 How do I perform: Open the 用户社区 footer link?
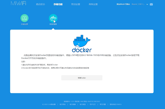[x=93, y=104]
